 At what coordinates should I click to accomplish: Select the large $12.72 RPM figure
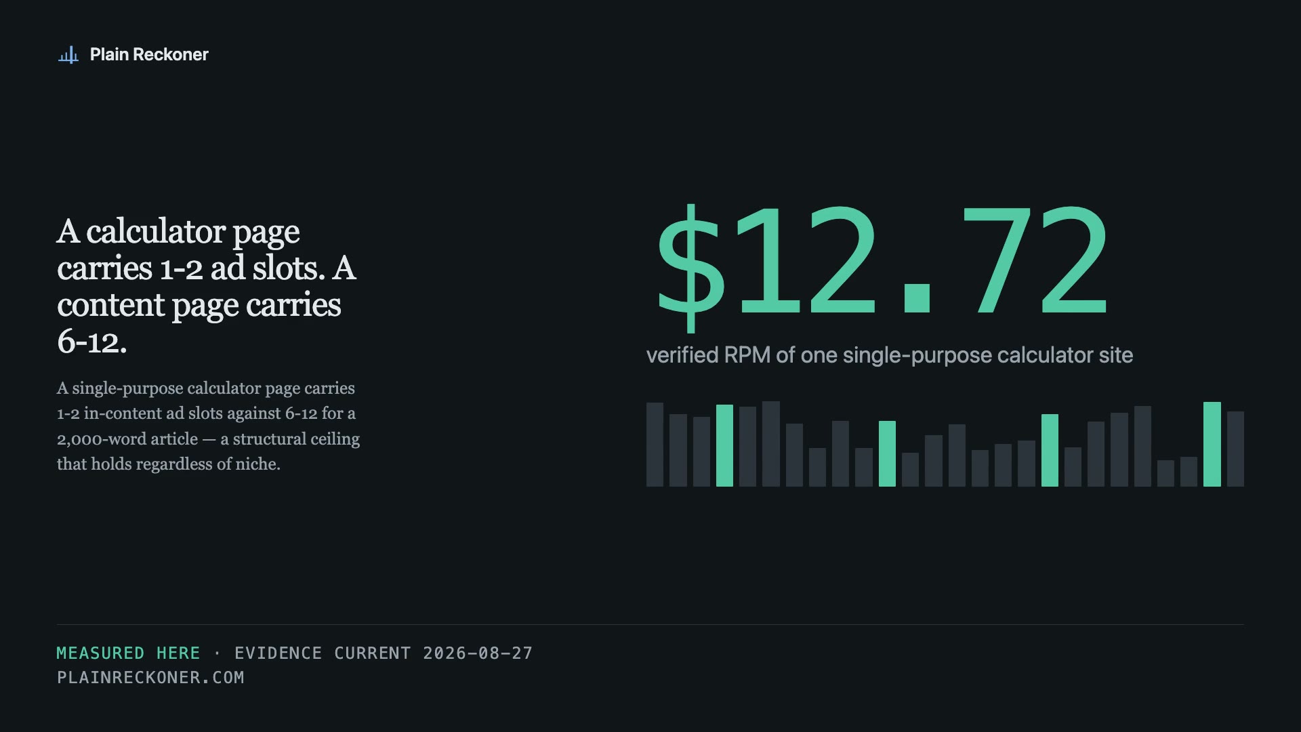(x=882, y=268)
